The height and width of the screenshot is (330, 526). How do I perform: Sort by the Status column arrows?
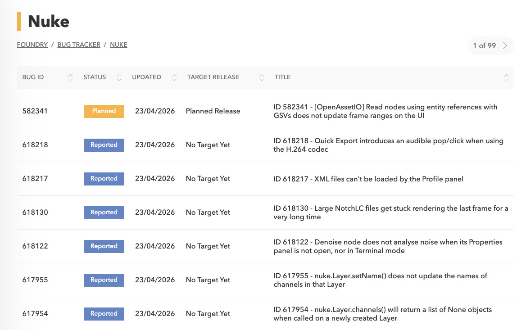[x=119, y=77]
